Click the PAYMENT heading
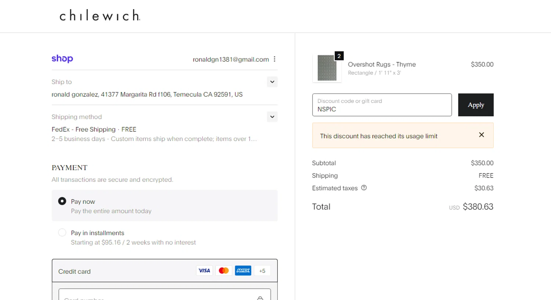 (x=69, y=168)
